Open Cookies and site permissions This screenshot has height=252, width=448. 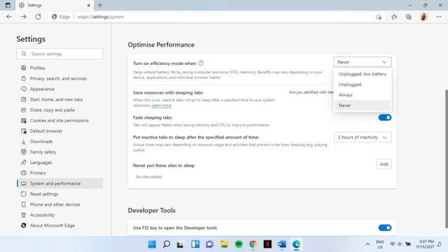[x=59, y=121]
